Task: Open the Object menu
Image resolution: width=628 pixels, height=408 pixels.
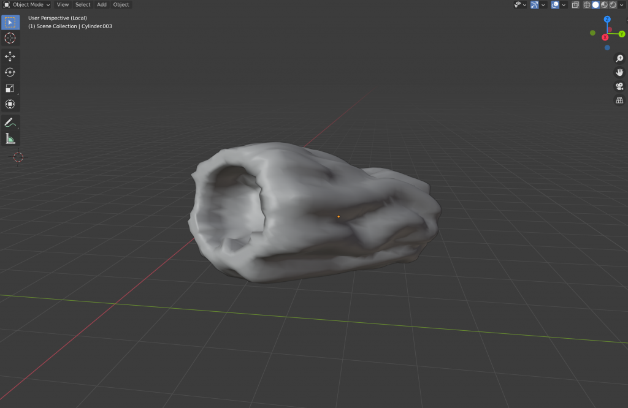Action: coord(121,5)
